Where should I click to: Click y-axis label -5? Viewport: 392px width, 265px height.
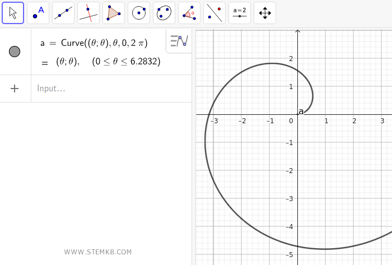click(290, 255)
